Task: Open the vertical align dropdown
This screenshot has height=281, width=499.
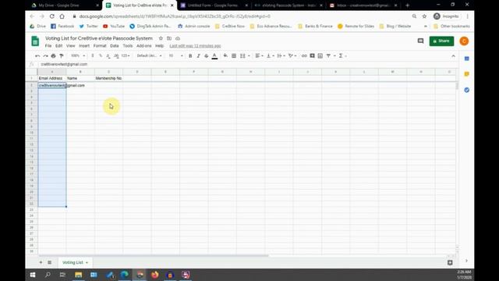Action: point(271,55)
